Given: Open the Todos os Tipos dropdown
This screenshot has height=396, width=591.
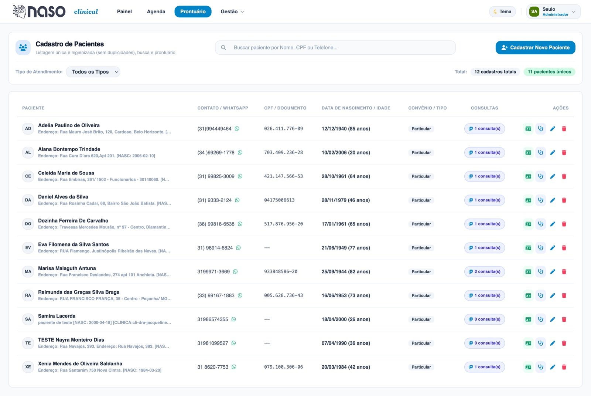Looking at the screenshot, I should click(x=93, y=72).
